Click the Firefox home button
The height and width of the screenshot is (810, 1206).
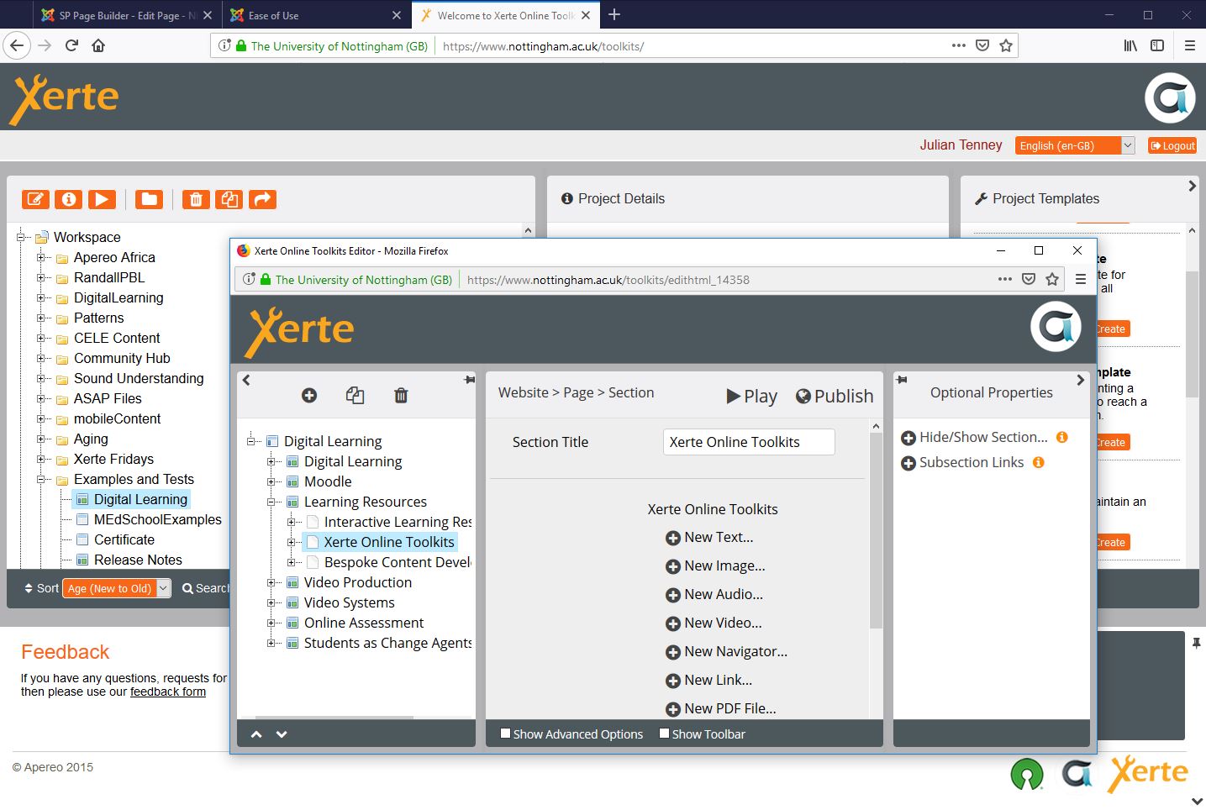click(98, 45)
